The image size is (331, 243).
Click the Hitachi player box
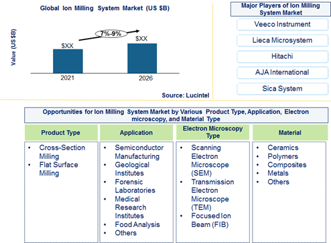pos(282,57)
